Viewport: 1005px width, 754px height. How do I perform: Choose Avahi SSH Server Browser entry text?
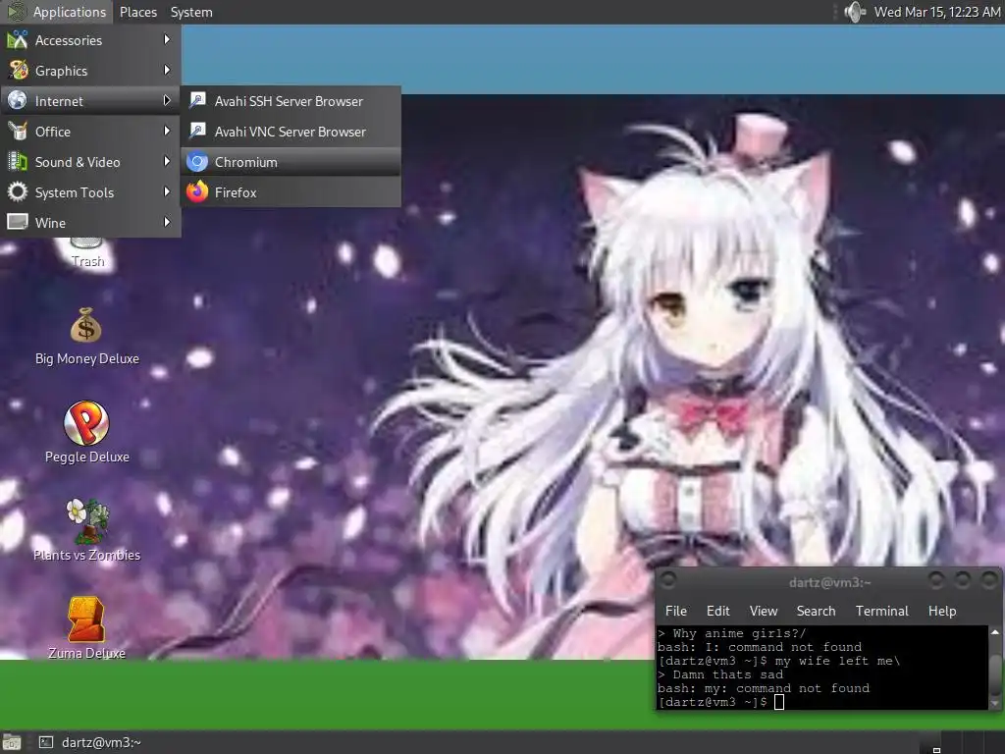coord(290,101)
